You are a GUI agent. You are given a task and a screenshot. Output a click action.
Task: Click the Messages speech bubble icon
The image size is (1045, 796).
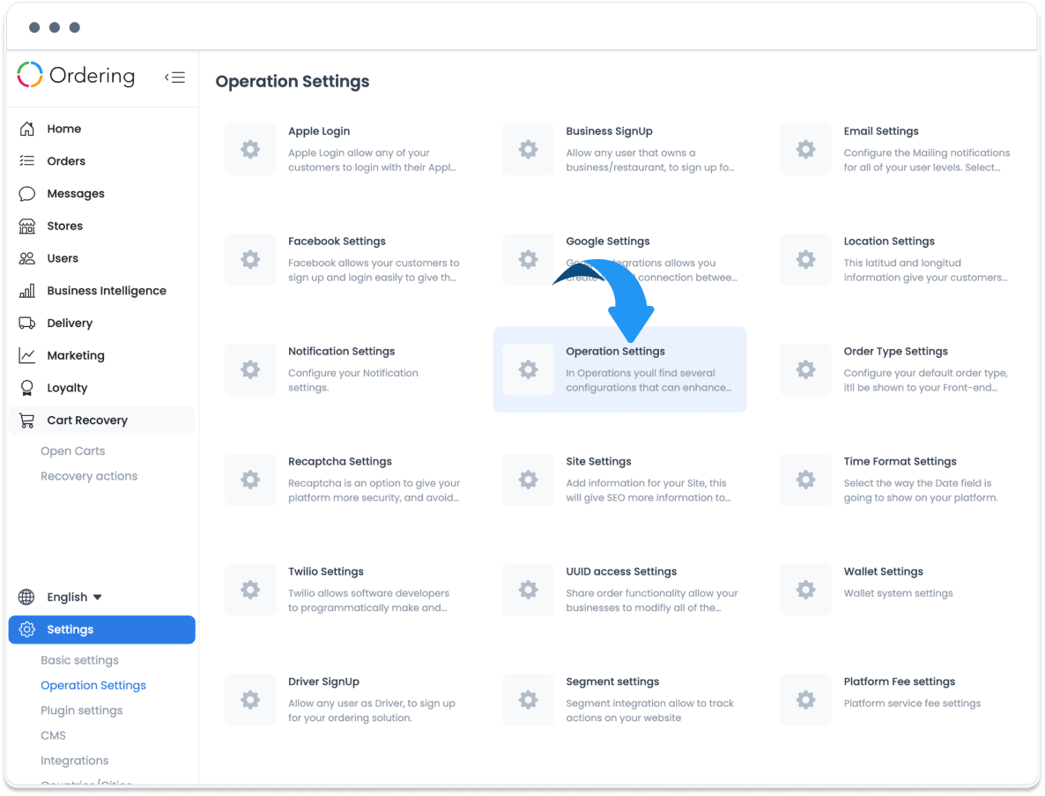26,193
